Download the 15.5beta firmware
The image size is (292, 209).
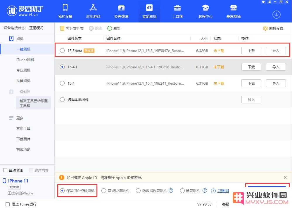(251, 50)
